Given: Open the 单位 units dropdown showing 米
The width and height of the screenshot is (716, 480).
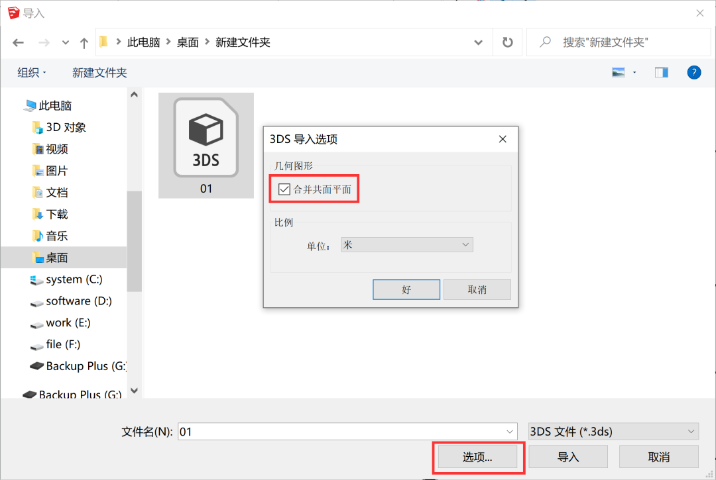Looking at the screenshot, I should [407, 245].
